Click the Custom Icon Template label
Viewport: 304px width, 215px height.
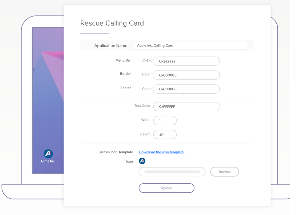(x=115, y=152)
